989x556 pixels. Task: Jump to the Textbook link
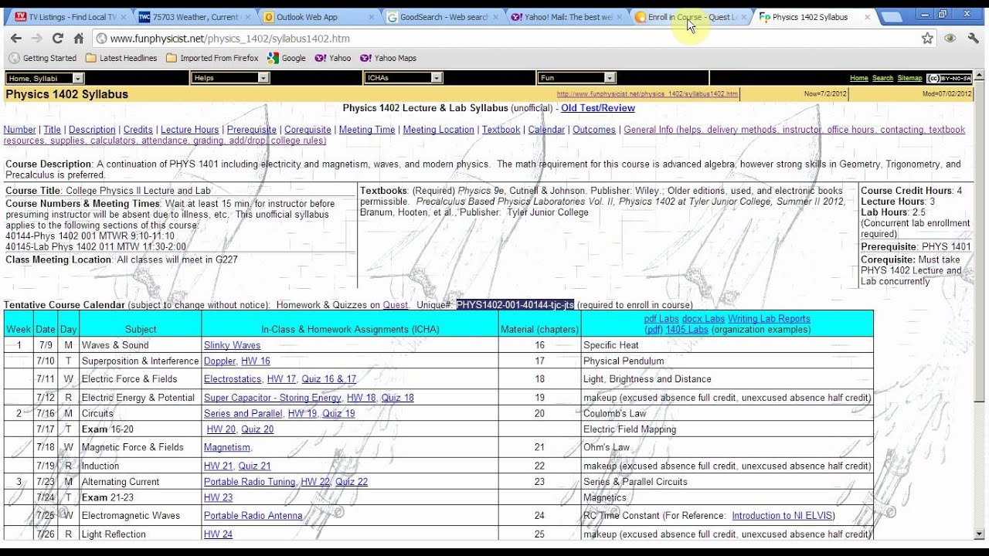tap(501, 130)
